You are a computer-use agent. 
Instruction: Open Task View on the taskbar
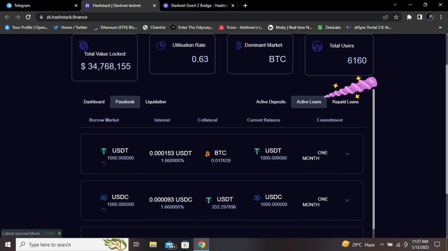(136, 245)
